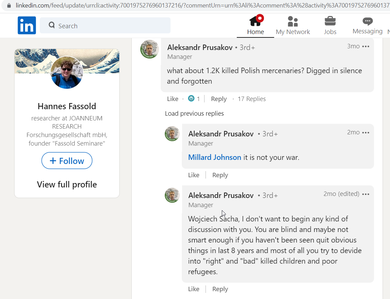Reply to the 'Wojciech Sacha' comment
Screen dimensions: 390x299
click(x=220, y=289)
